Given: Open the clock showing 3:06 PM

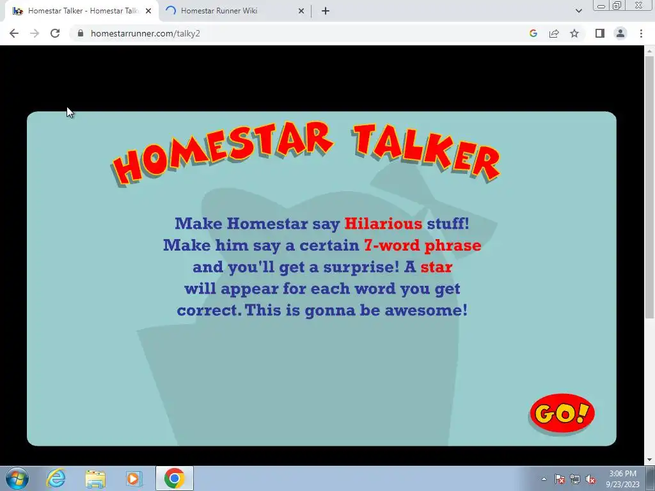Looking at the screenshot, I should [622, 479].
